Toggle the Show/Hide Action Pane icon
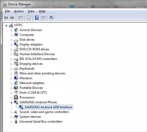Screen dimensions: 147x132 43,18
